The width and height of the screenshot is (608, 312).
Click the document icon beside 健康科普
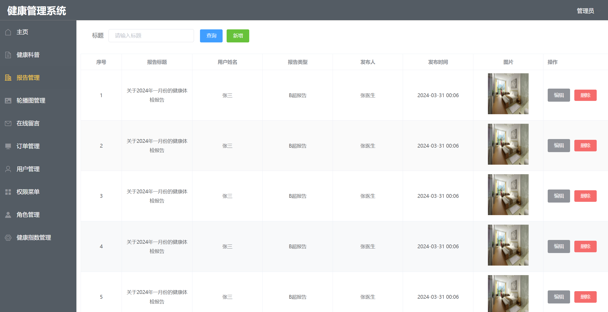[x=8, y=55]
